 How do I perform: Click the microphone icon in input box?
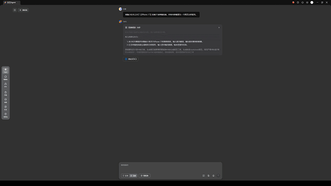(214, 176)
